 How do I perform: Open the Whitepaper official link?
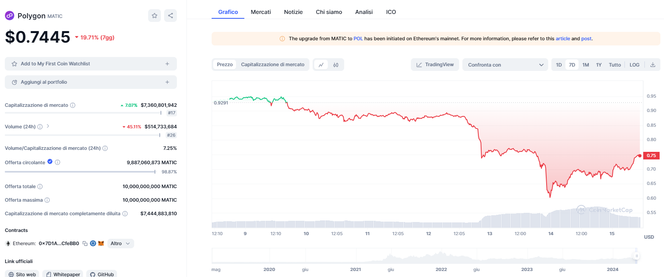63,274
